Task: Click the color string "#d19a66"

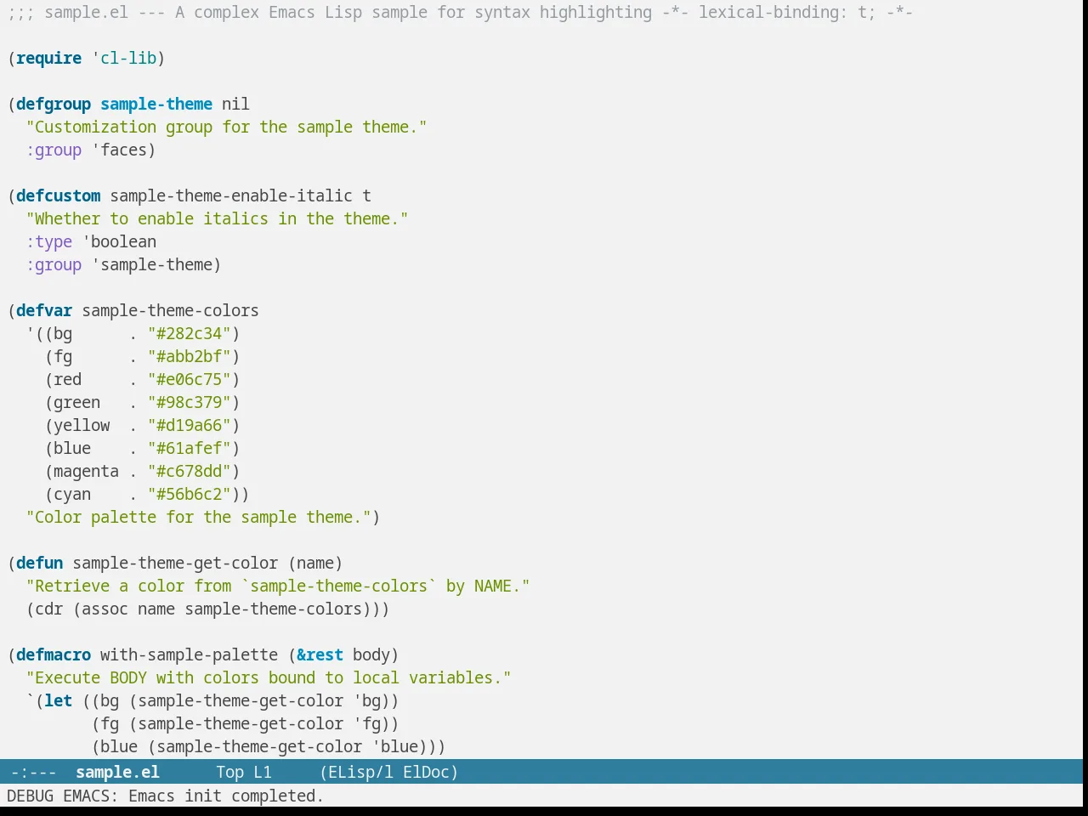Action: pos(190,425)
